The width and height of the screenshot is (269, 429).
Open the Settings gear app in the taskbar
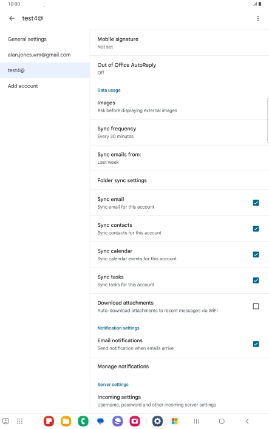coord(157,421)
